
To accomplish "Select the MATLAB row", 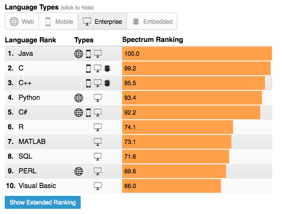I will tap(139, 142).
